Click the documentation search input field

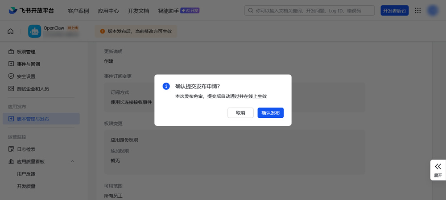click(x=312, y=11)
